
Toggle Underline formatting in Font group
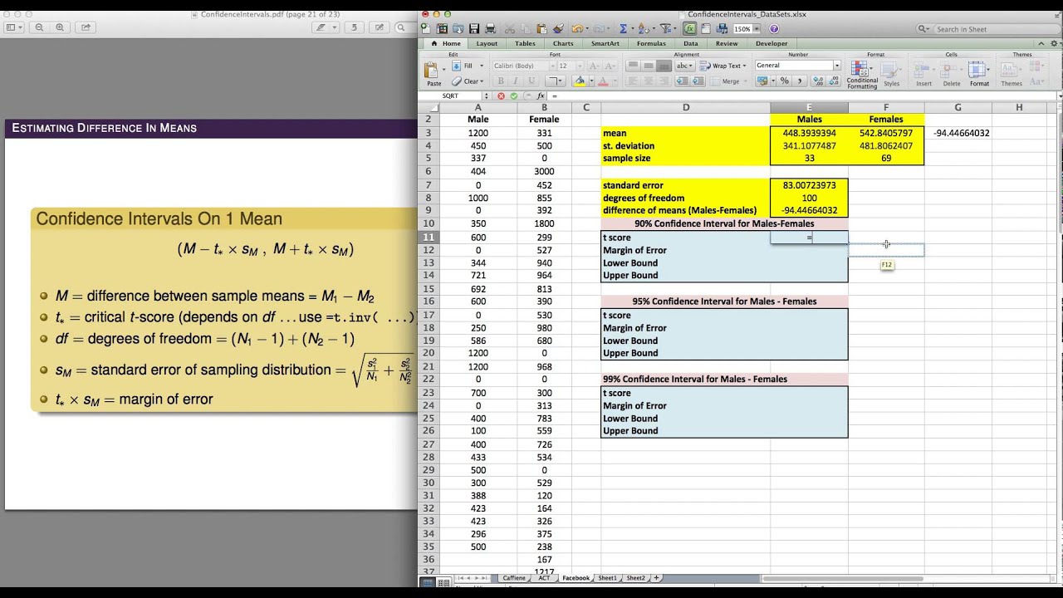click(x=531, y=81)
